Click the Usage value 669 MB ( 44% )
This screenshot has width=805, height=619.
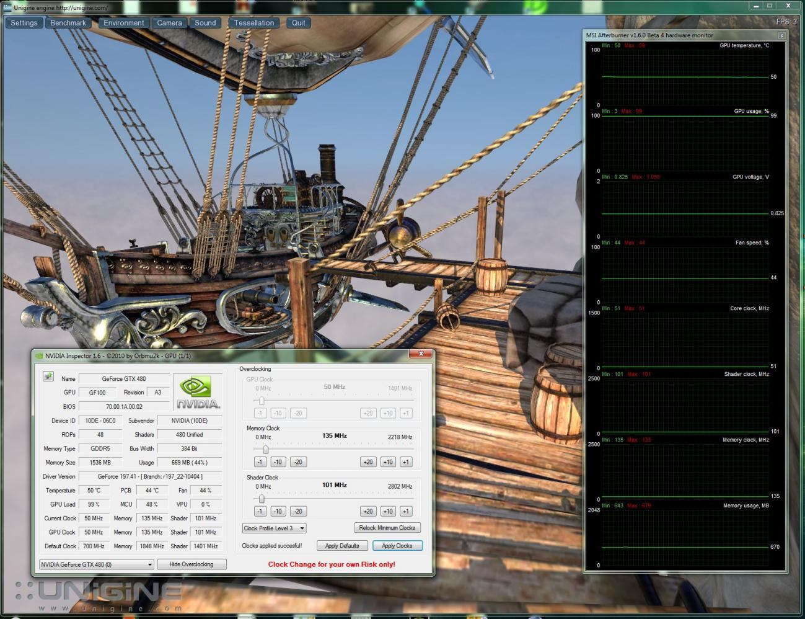190,463
